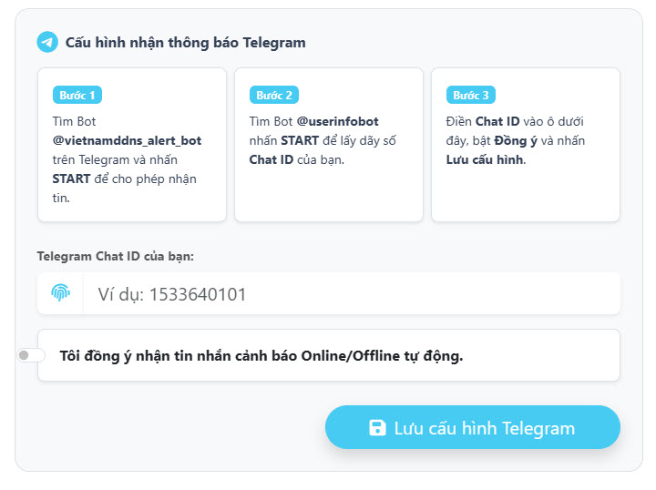656x490 pixels.
Task: Click bold 'Chat ID' text in step 3 card
Action: tap(496, 121)
